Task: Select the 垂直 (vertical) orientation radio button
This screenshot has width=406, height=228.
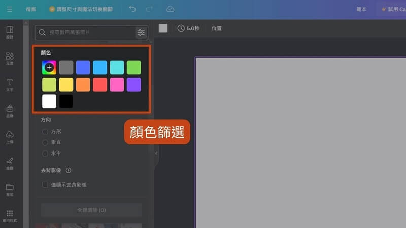Action: click(45, 142)
